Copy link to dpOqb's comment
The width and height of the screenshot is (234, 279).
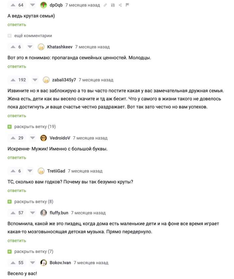coord(105,5)
